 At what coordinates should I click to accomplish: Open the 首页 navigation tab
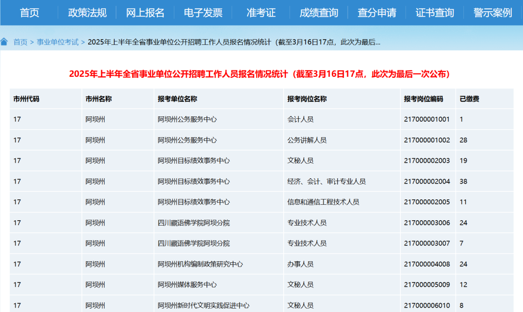[29, 13]
